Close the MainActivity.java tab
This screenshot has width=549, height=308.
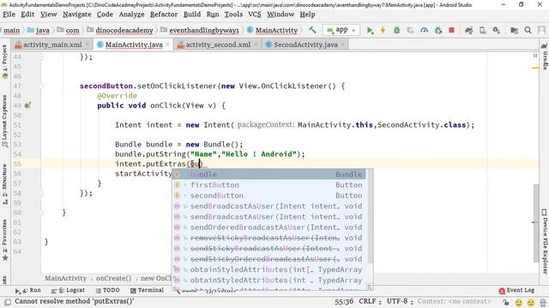(x=168, y=44)
